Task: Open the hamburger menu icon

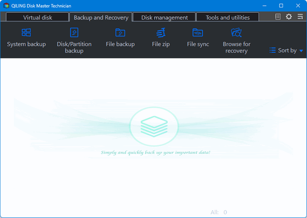Action: click(x=300, y=17)
